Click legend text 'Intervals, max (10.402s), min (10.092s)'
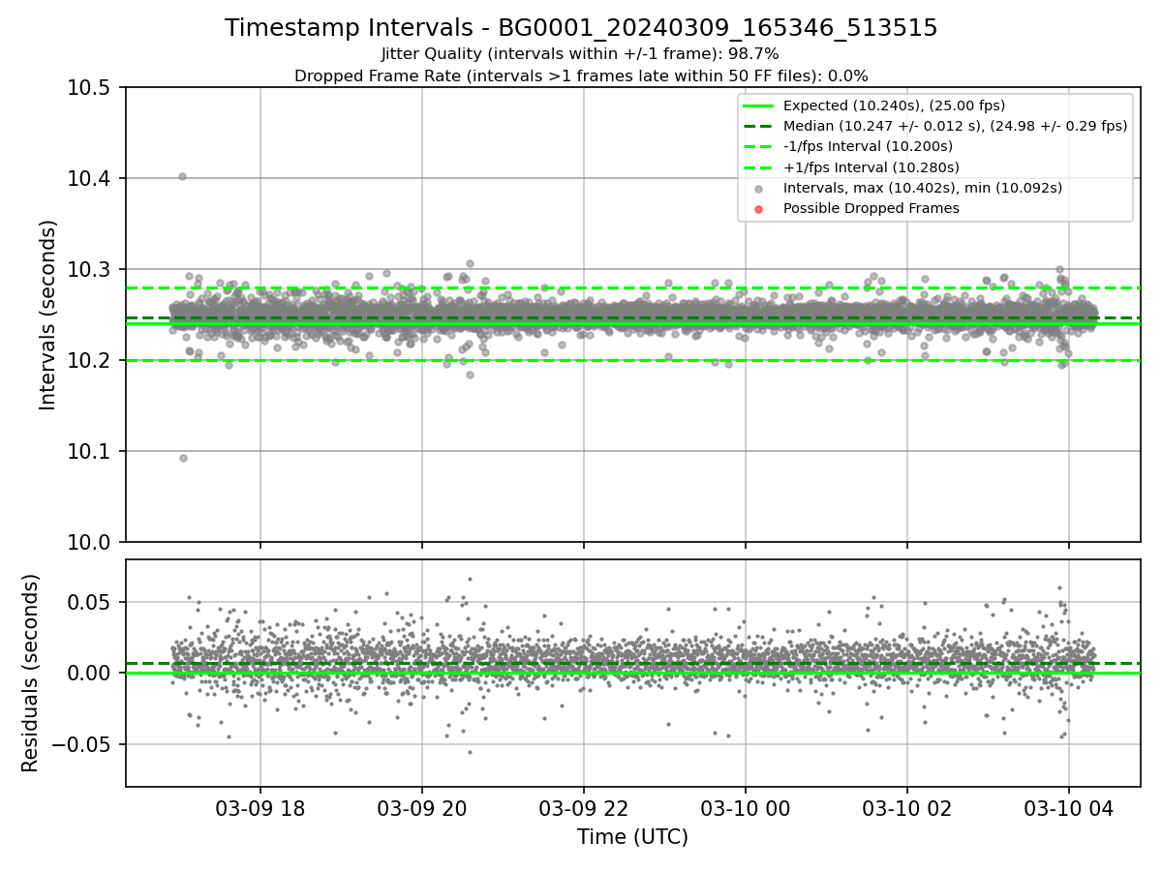Screen dimensions: 1162x871 tap(923, 188)
